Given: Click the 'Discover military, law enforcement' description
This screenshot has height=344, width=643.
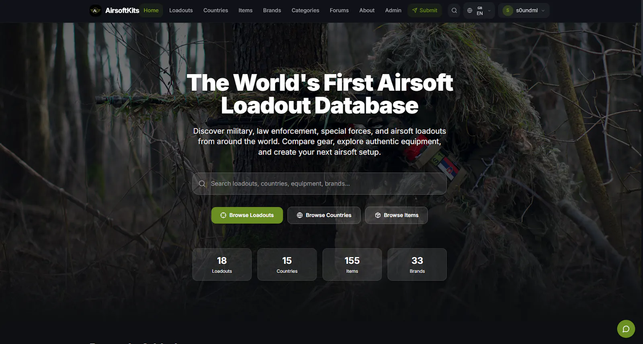Looking at the screenshot, I should point(319,141).
